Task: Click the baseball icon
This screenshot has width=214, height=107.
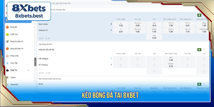Action: click(7, 56)
